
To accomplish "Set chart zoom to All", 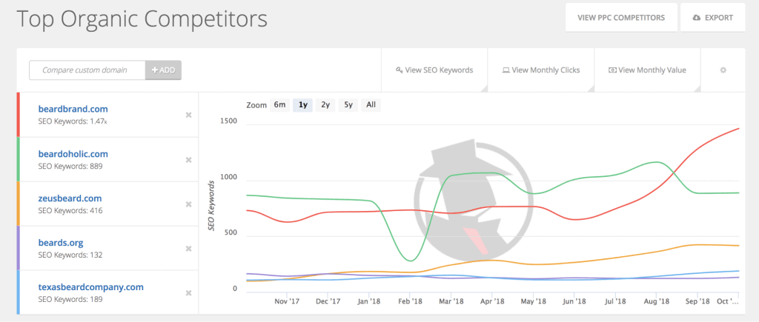I will pos(371,104).
